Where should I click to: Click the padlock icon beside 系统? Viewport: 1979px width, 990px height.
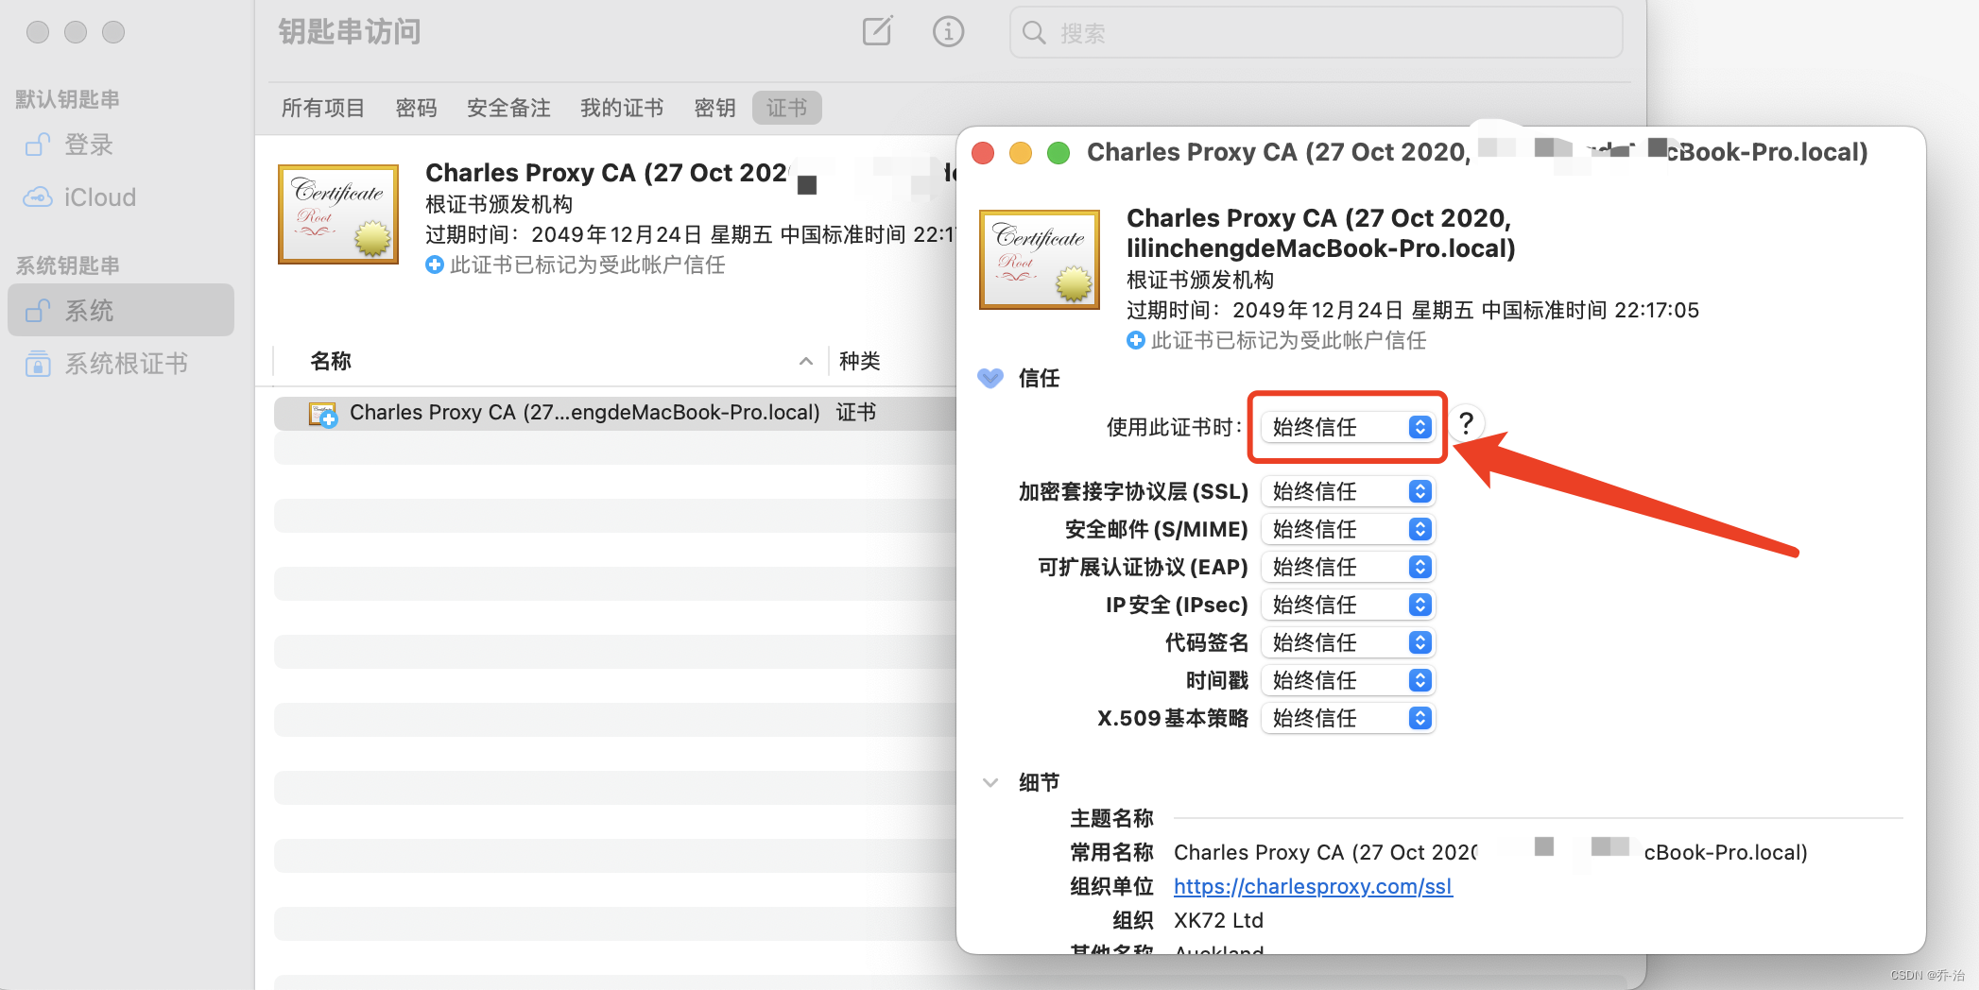[x=38, y=310]
